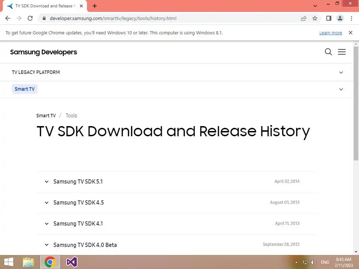Viewport: 359px width, 269px height.
Task: Open the Samsung Developers search
Action: click(328, 52)
